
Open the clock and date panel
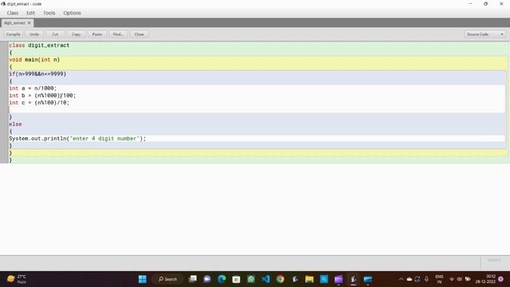point(485,279)
